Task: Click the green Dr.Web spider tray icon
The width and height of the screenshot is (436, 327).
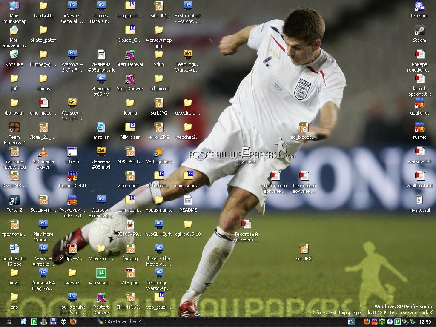Action: pyautogui.click(x=382, y=322)
